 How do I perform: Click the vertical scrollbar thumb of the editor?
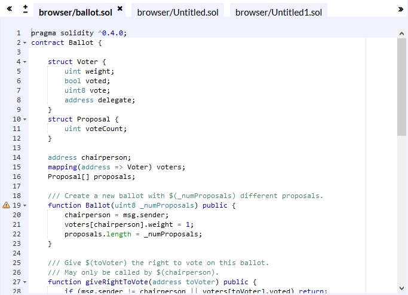402,87
